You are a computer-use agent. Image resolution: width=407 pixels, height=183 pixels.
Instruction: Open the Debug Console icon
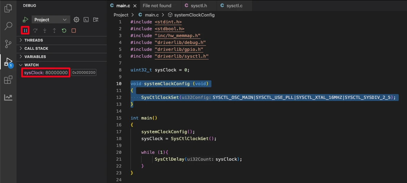point(86,20)
